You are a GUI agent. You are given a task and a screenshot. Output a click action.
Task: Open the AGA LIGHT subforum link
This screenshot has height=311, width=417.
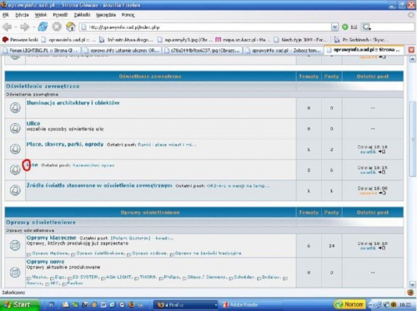pos(119,277)
